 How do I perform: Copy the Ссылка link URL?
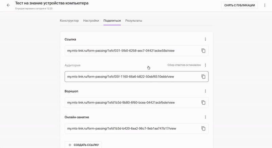pyautogui.click(x=203, y=51)
